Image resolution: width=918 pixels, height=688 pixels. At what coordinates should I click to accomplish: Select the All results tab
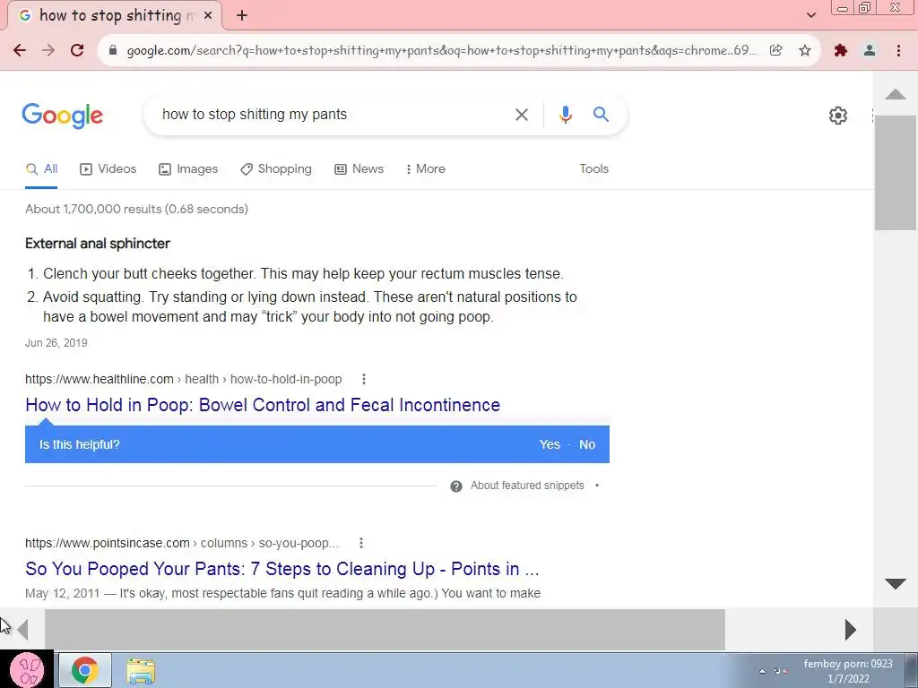41,169
